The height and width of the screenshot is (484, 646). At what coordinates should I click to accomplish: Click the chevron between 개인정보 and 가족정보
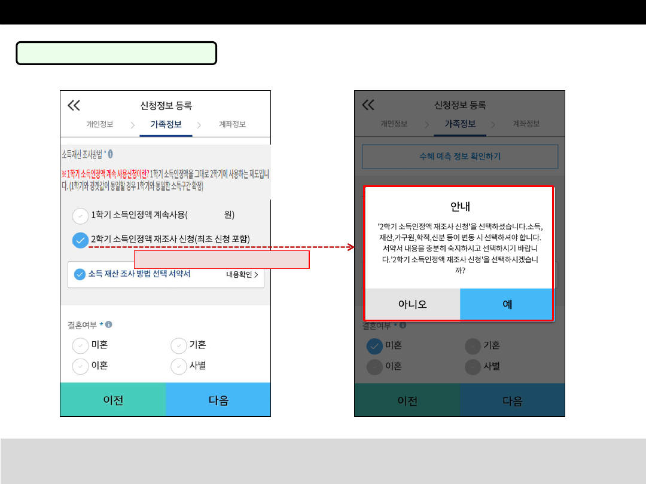(132, 125)
